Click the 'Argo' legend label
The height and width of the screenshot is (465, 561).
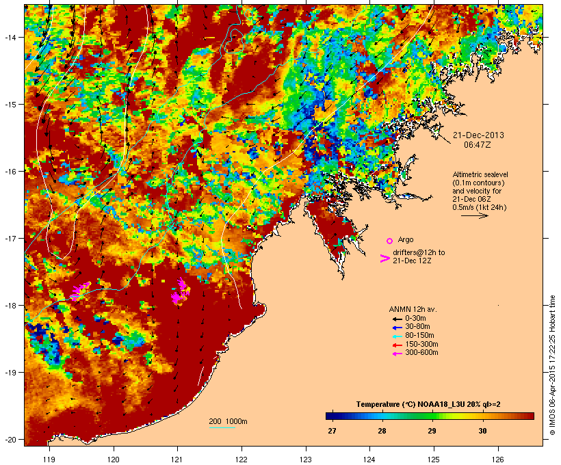pyautogui.click(x=406, y=239)
